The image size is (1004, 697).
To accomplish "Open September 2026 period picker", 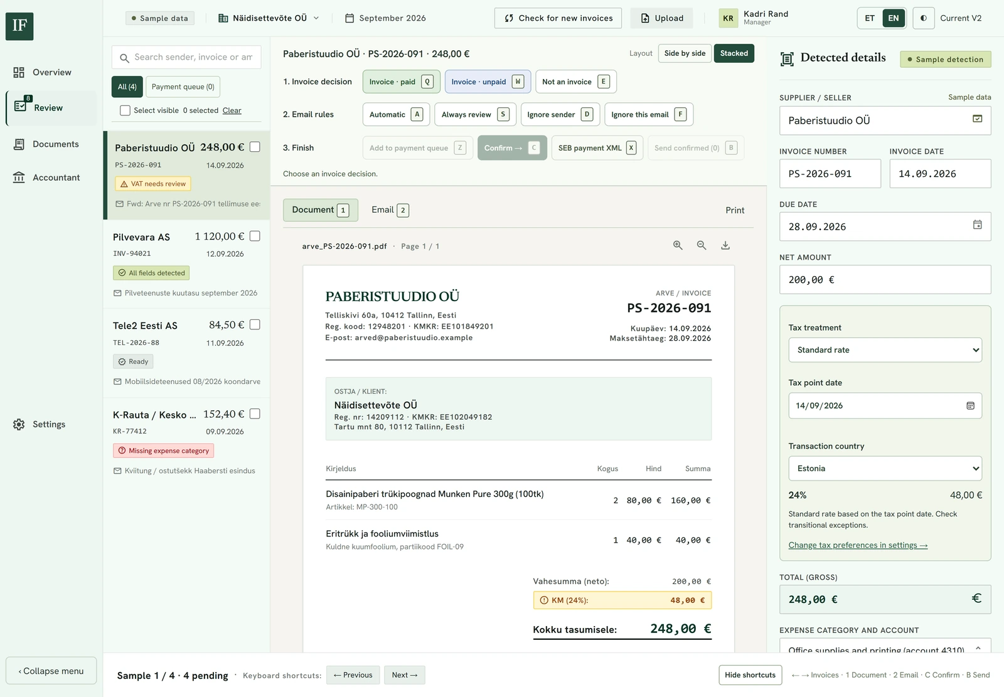I will click(x=385, y=18).
